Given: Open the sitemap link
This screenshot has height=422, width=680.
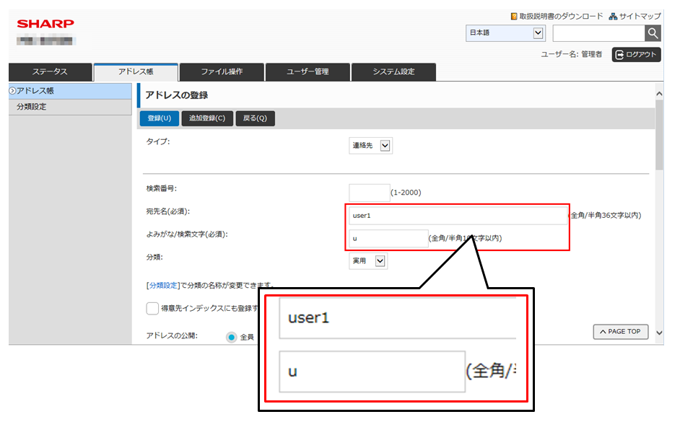Looking at the screenshot, I should tap(635, 17).
